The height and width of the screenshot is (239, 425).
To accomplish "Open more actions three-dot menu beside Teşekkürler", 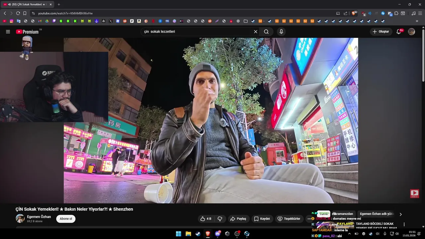I will (x=309, y=219).
